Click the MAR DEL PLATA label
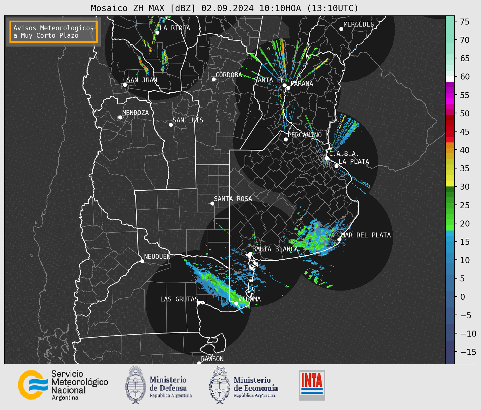The height and width of the screenshot is (410, 481). (366, 235)
